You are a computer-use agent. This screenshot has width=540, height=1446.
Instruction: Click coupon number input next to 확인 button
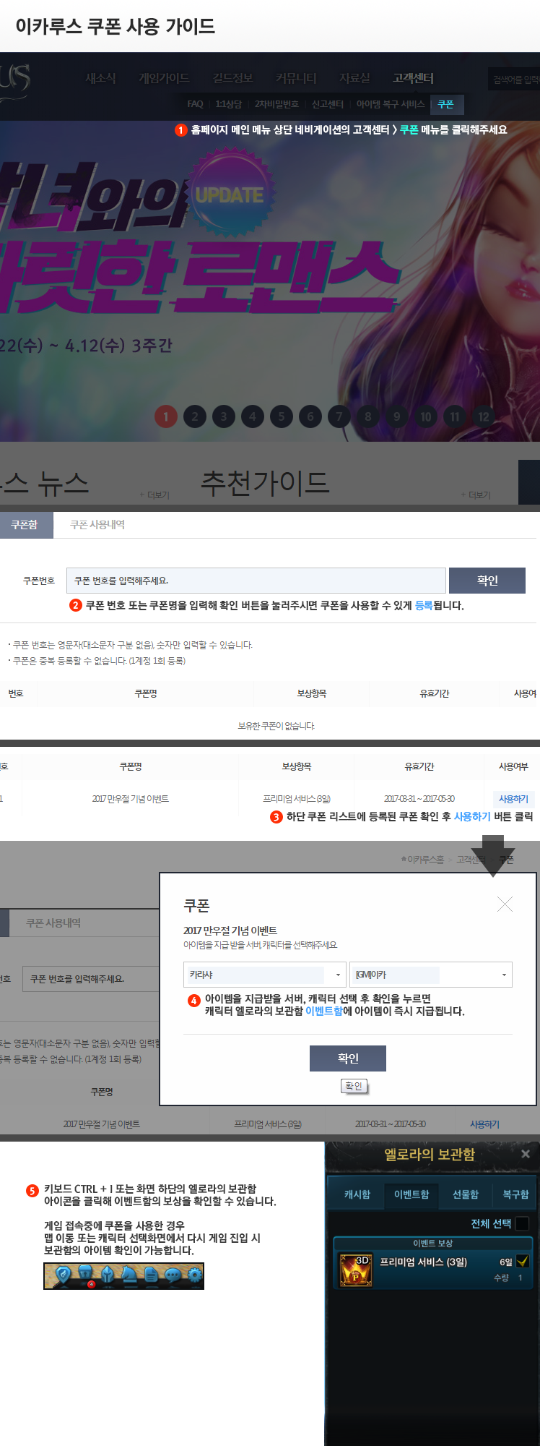pos(256,581)
